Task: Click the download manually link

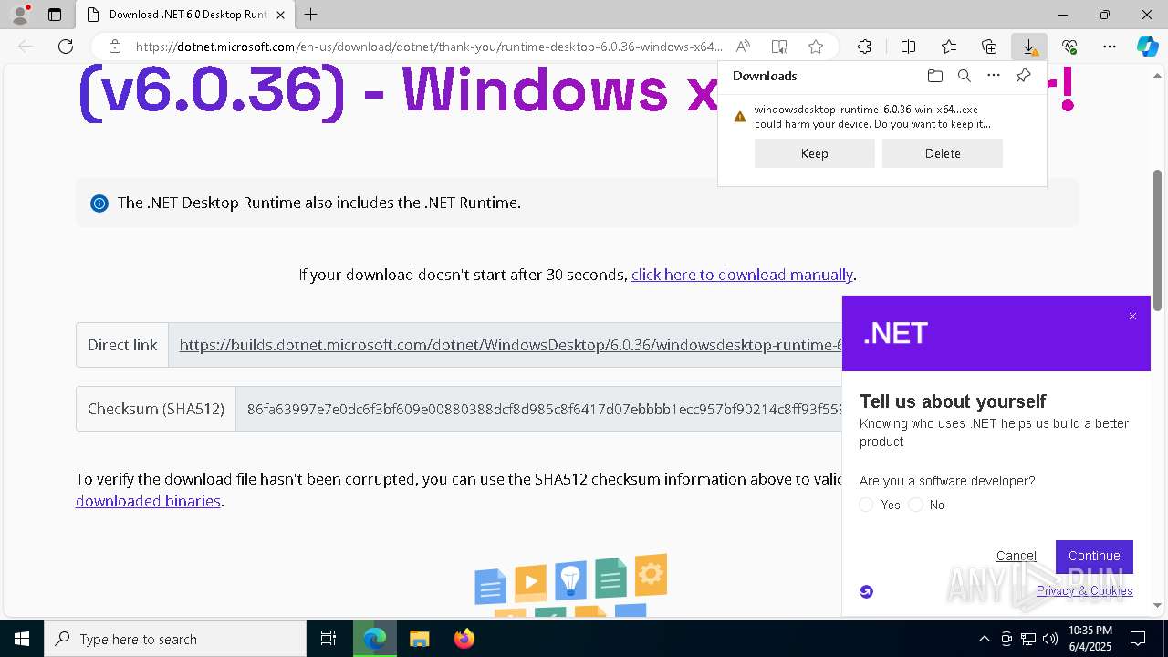Action: click(742, 275)
